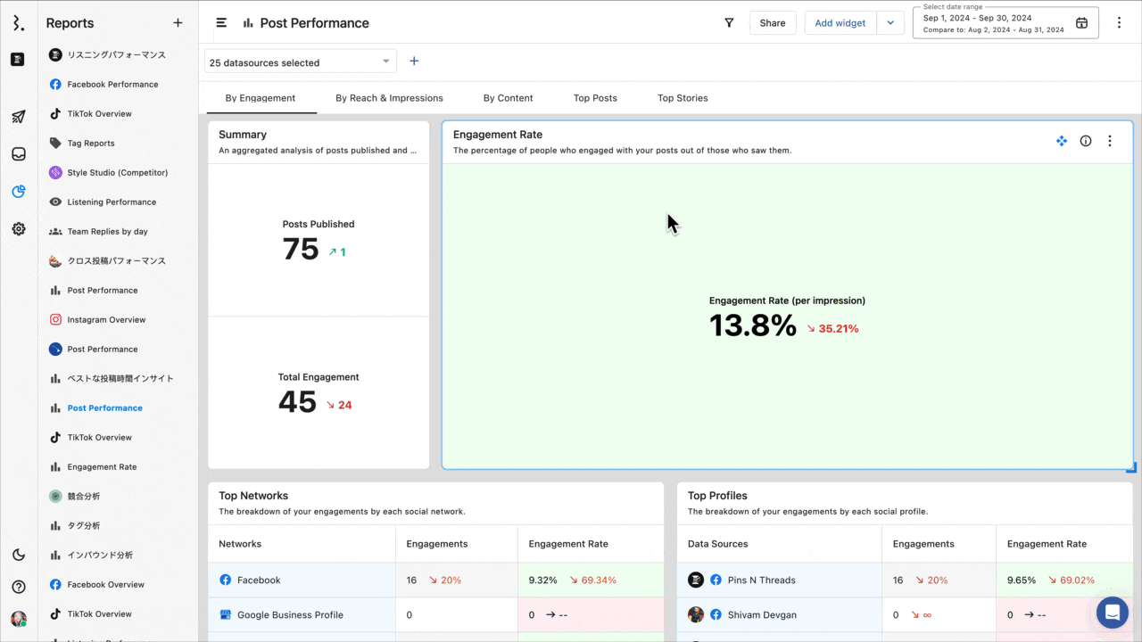The image size is (1142, 642).
Task: Expand the 25 datasources selected dropdown
Action: (x=301, y=62)
